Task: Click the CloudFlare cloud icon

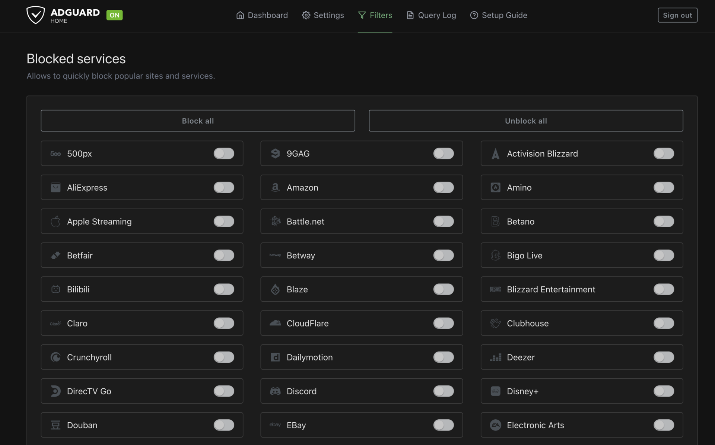Action: 275,323
